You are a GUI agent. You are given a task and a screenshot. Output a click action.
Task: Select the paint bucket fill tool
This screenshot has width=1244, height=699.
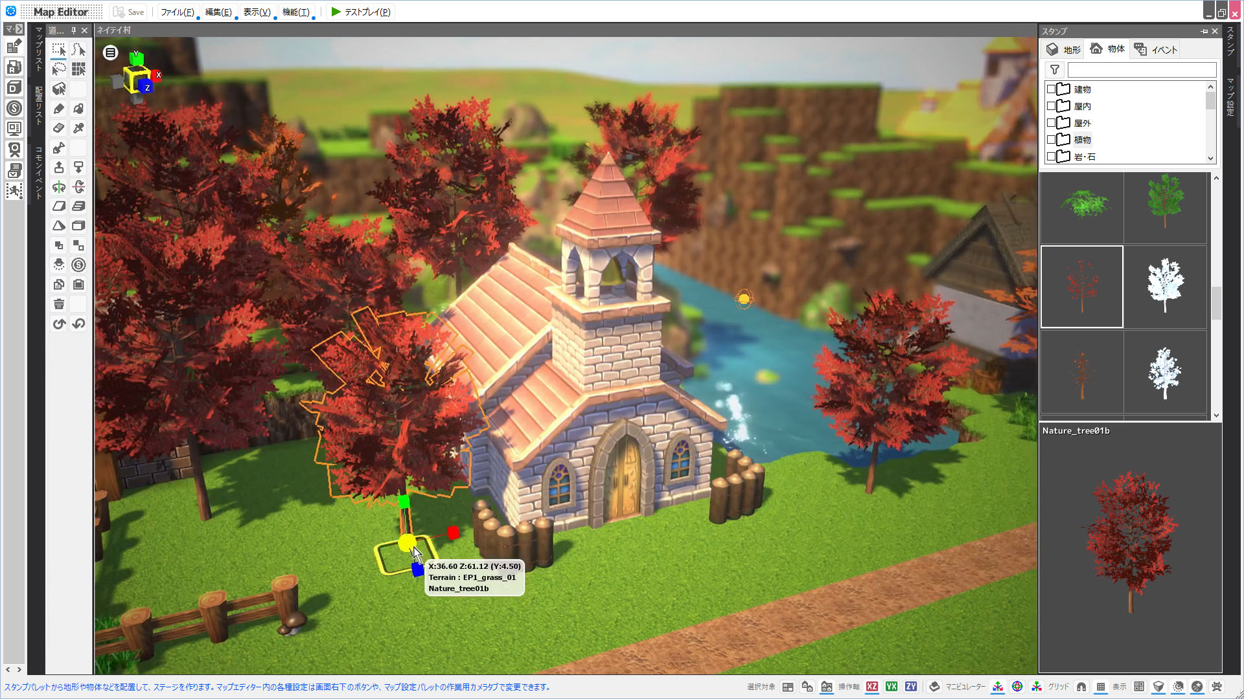[78, 109]
